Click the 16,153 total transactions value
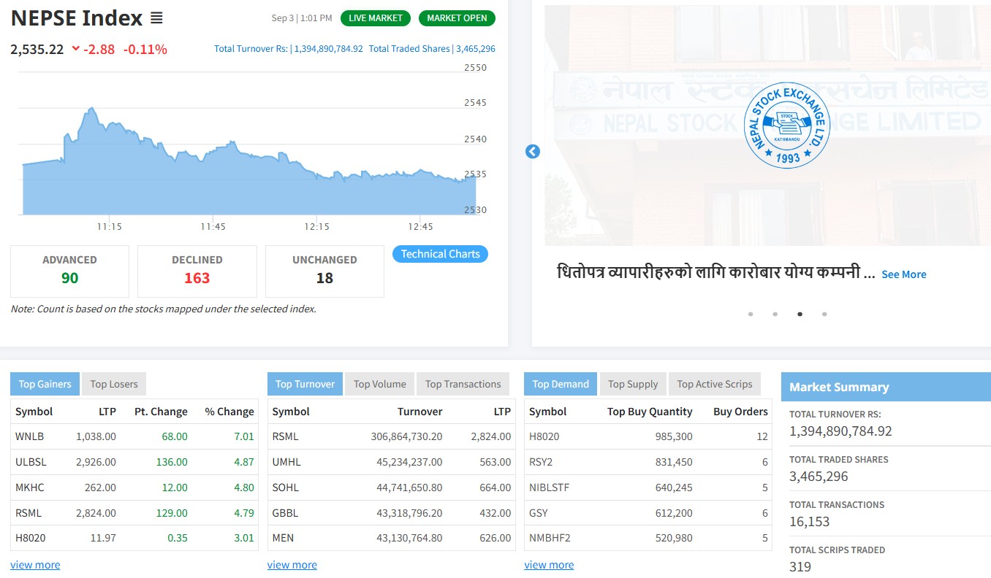The height and width of the screenshot is (578, 991). click(x=810, y=522)
